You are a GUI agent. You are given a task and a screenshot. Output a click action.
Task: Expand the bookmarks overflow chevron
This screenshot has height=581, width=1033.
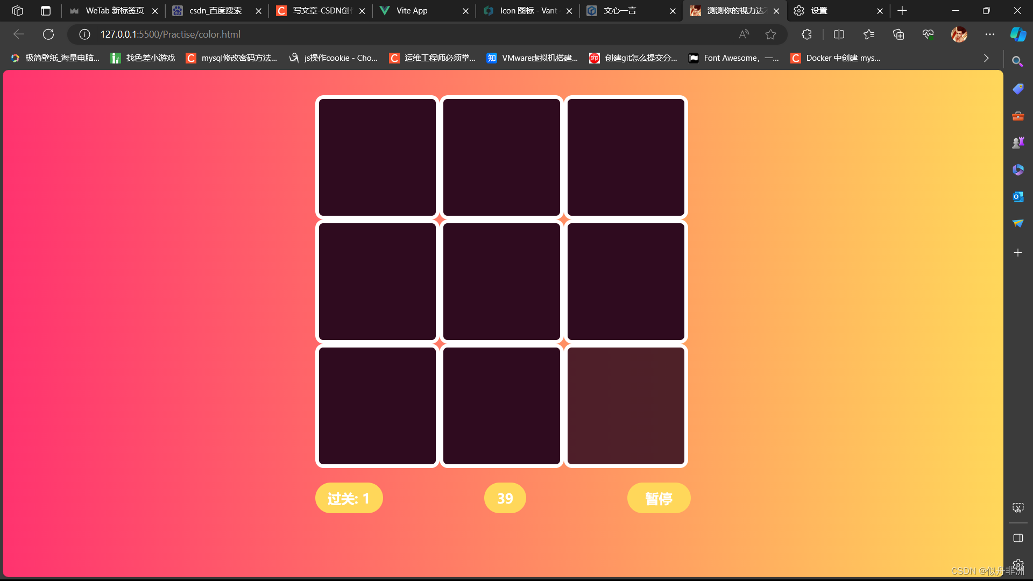986,58
